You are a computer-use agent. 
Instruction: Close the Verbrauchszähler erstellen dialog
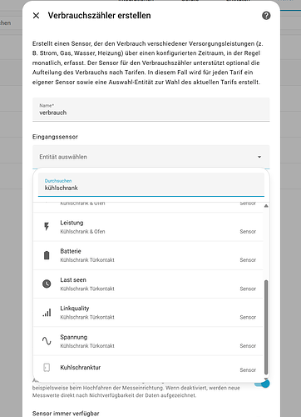pyautogui.click(x=36, y=16)
